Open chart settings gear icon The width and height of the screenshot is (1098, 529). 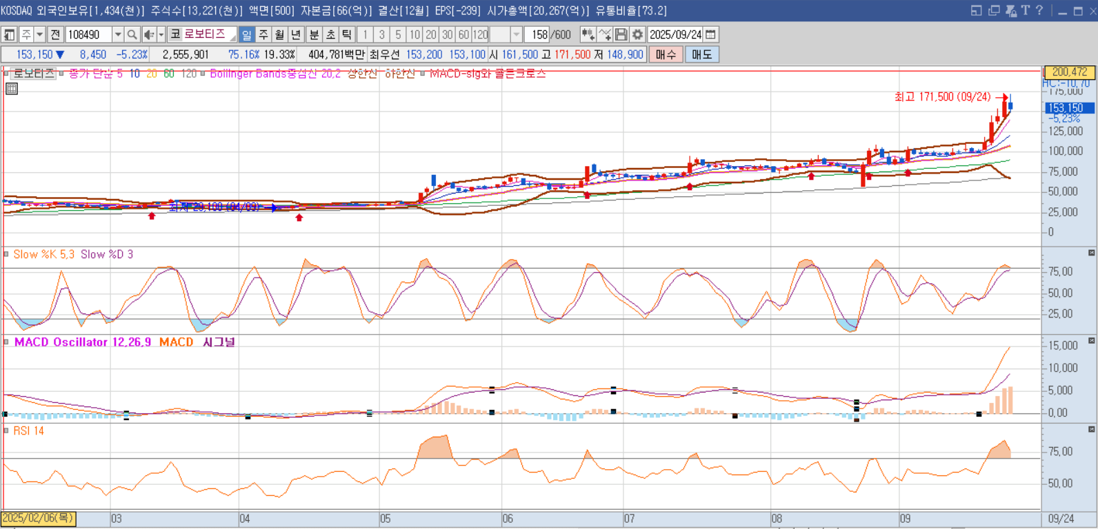click(637, 34)
